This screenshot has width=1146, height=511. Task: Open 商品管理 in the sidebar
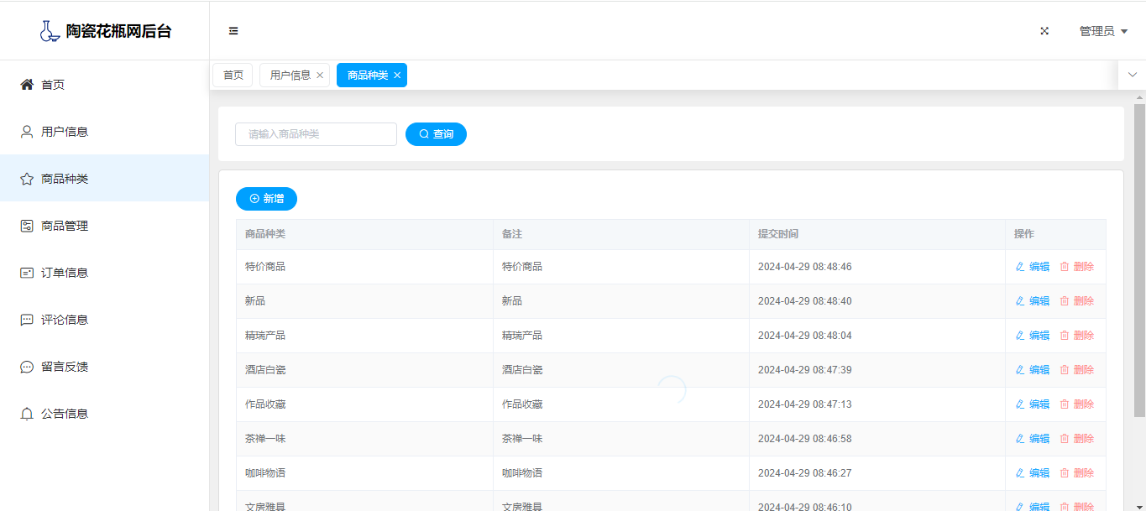click(x=104, y=225)
